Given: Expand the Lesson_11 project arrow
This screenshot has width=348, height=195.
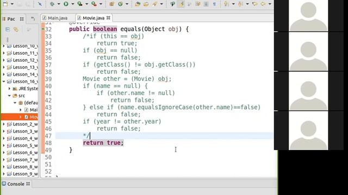Looking at the screenshot, I should 4,53.
